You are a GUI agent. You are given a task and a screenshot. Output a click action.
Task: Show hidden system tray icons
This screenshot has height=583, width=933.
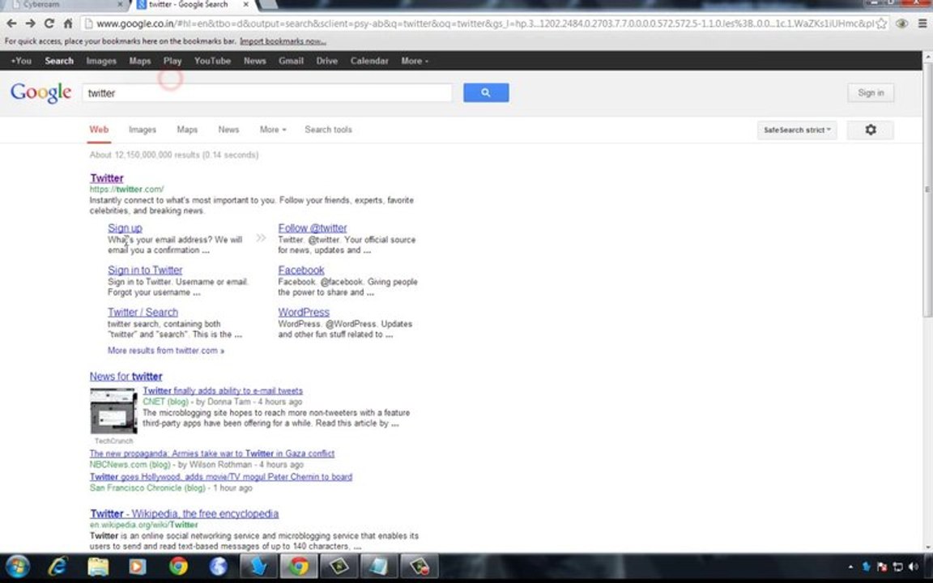(x=850, y=567)
